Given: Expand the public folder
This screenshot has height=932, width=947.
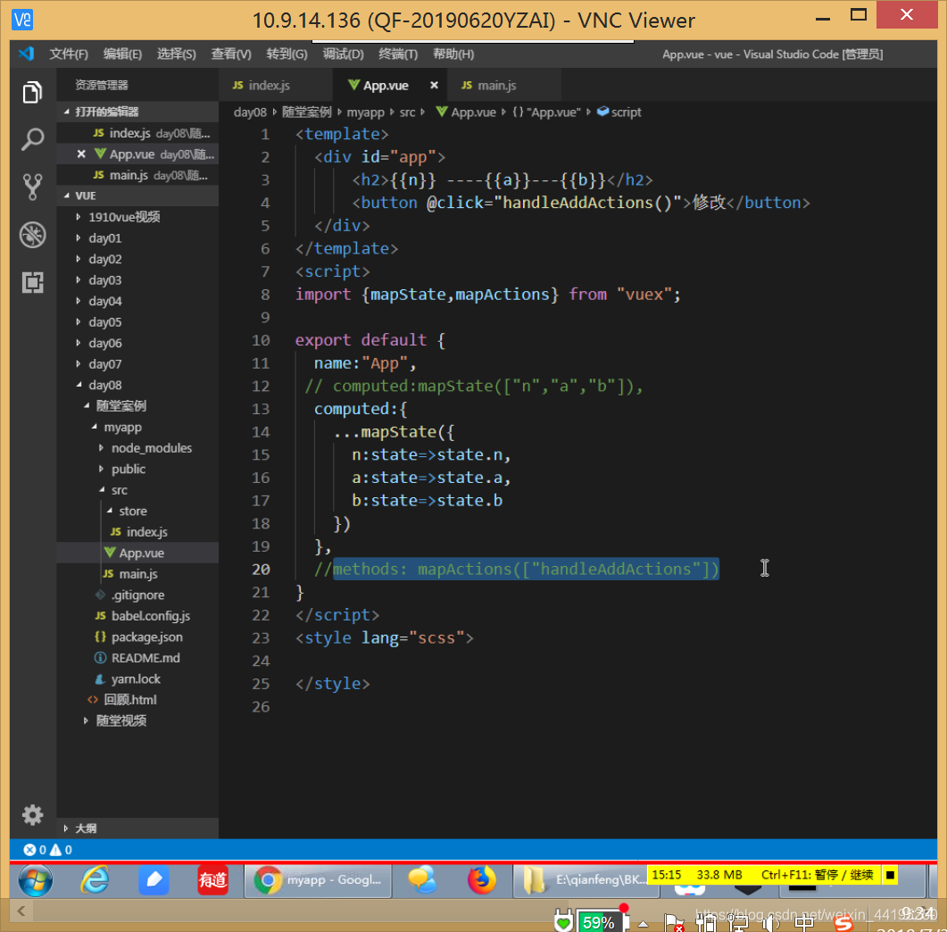Looking at the screenshot, I should point(137,470).
